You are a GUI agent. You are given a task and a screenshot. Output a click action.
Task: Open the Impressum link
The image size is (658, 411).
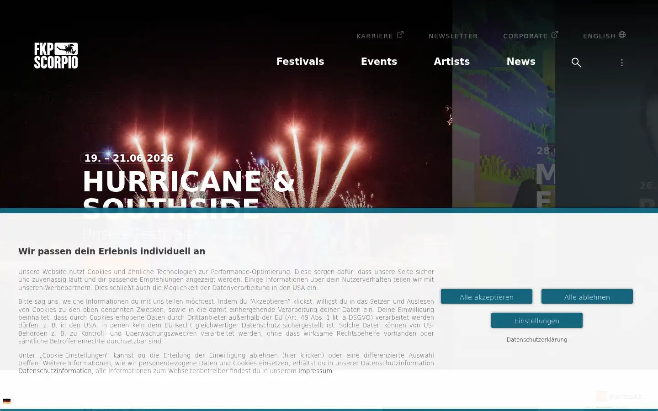(x=315, y=371)
